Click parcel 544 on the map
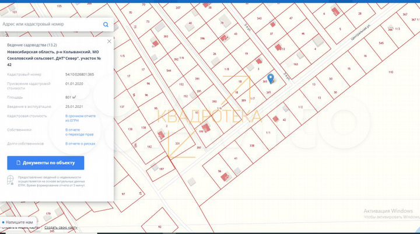The width and height of the screenshot is (420, 234). [169, 71]
